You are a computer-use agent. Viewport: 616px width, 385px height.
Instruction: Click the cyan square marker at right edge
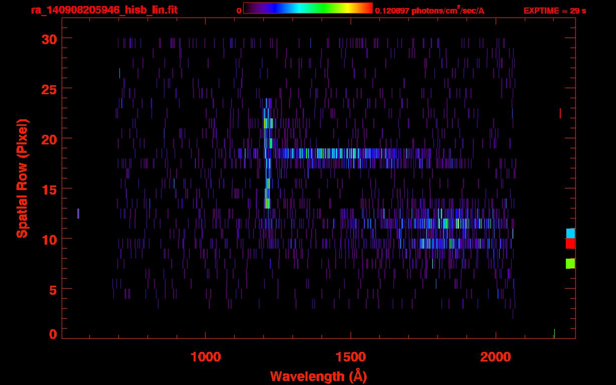coord(570,233)
